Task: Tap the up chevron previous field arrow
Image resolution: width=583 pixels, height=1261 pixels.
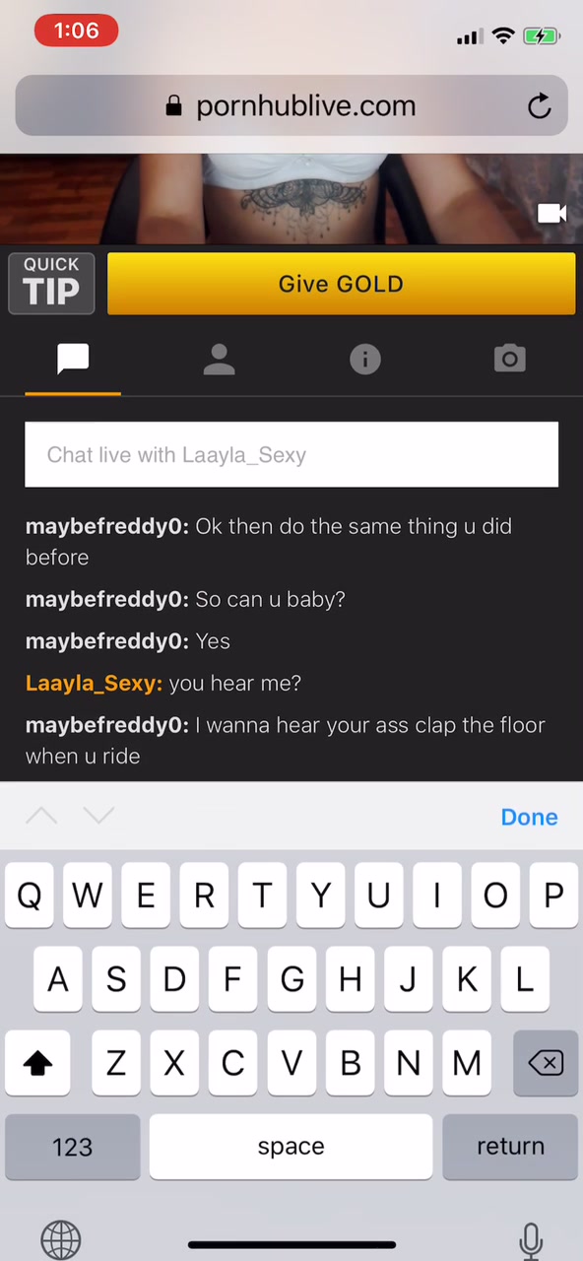Action: pyautogui.click(x=41, y=816)
